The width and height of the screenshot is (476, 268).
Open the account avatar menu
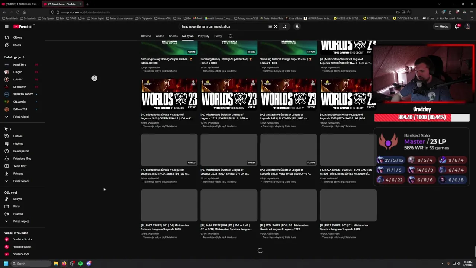point(467,26)
